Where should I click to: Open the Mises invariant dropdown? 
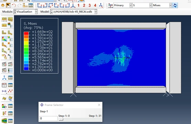162,5
